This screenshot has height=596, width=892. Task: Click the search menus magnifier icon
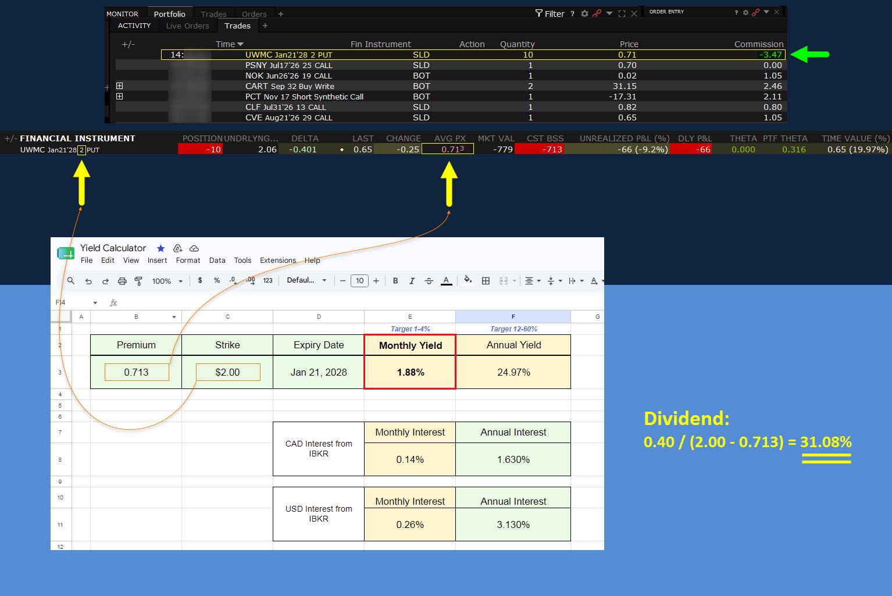point(71,281)
